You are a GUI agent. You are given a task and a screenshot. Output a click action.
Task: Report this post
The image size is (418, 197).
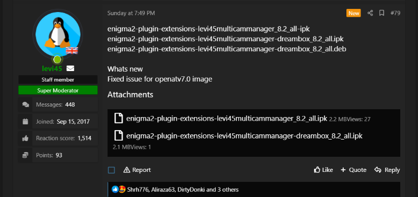coord(137,170)
